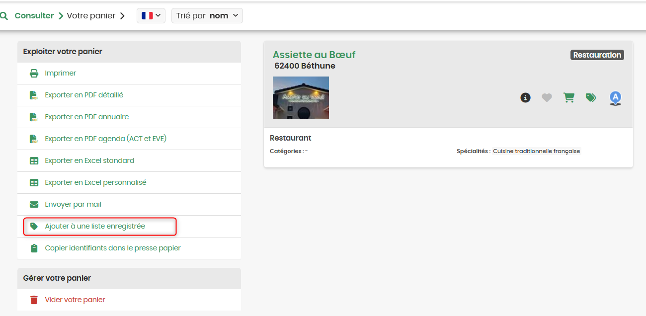Click the PDF agenda file icon
The width and height of the screenshot is (646, 316).
click(x=34, y=139)
